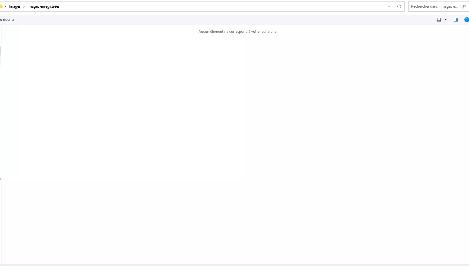Click the magnifier search icon
Screen dimensions: 469x266
click(x=464, y=6)
